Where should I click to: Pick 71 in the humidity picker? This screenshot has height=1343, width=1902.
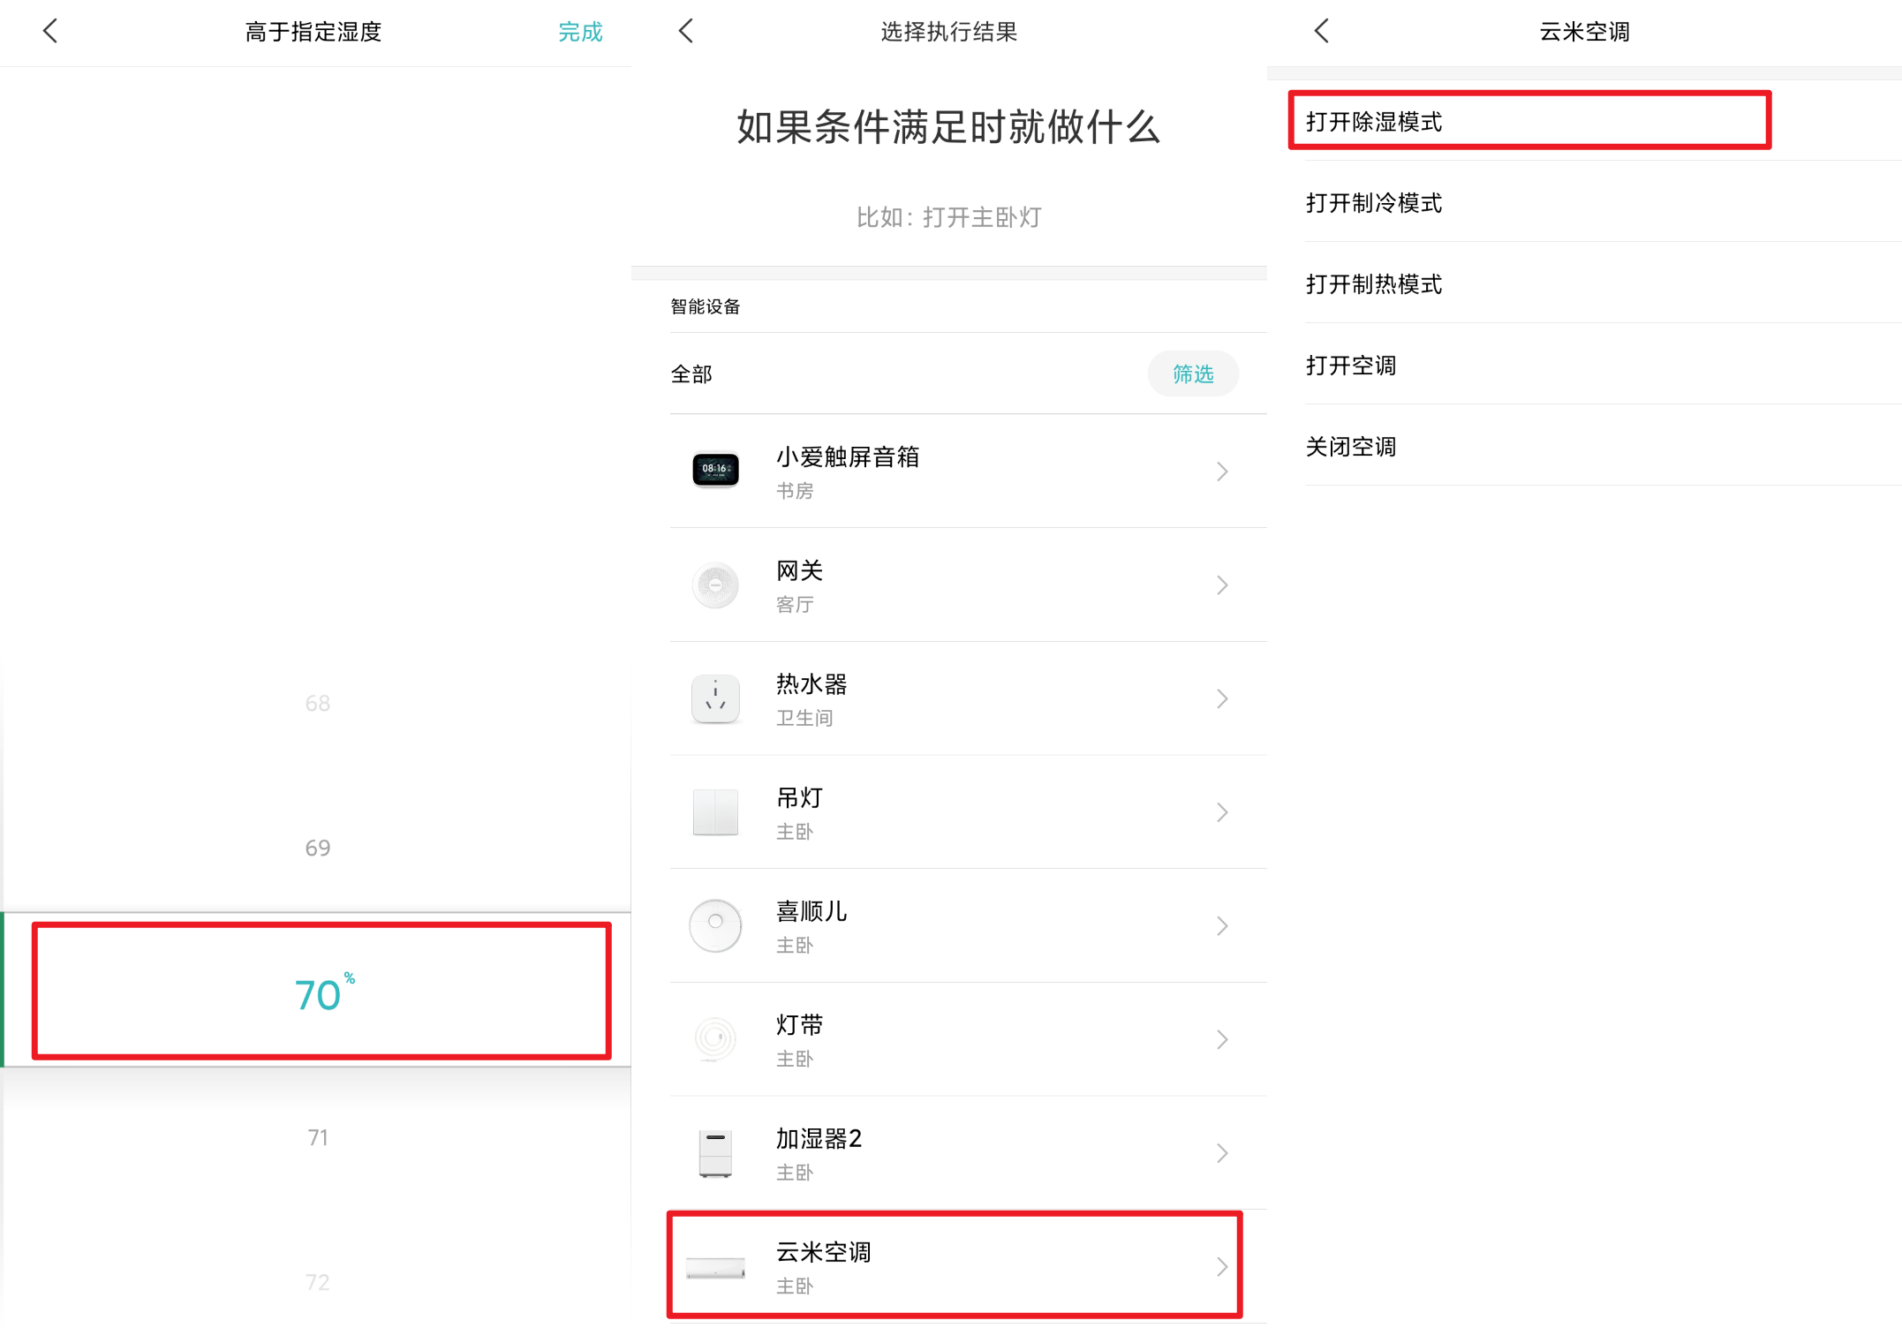318,1137
